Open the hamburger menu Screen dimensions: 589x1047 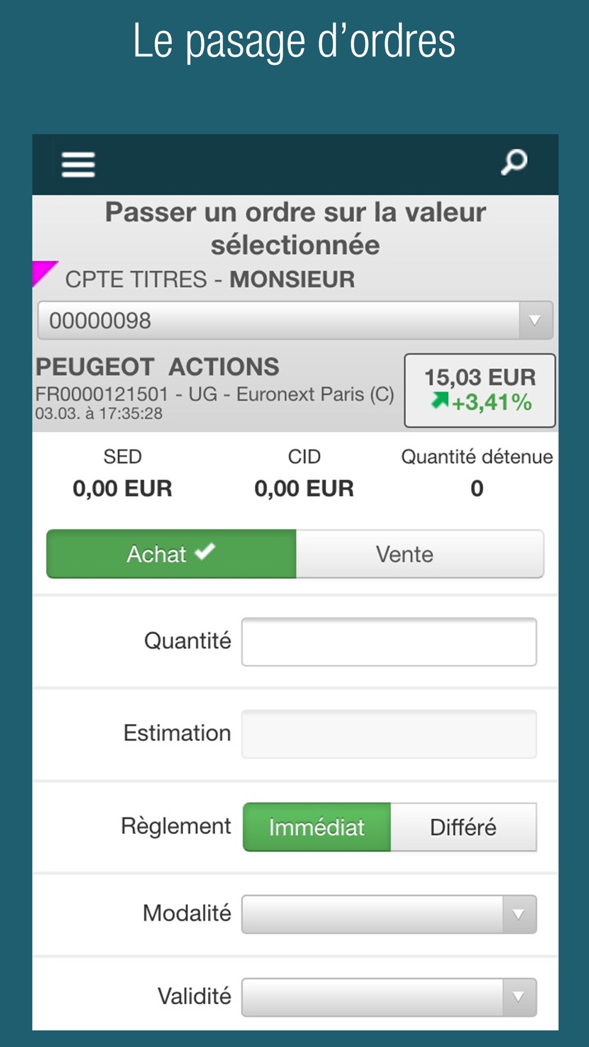(78, 164)
